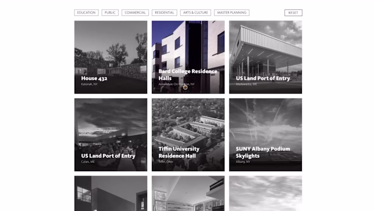
Task: Click the Reset filters button
Action: [293, 13]
